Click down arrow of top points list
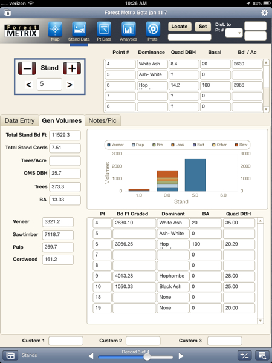Image resolution: width=272 pixels, height=363 pixels. [266, 109]
